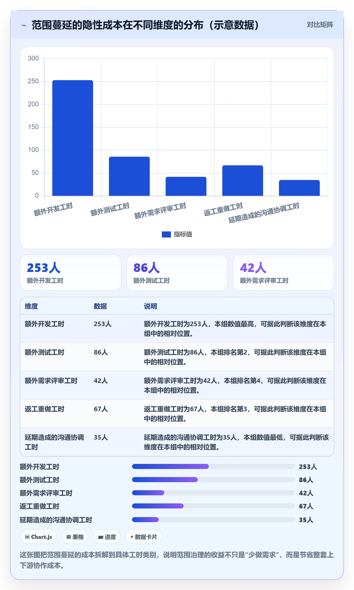Viewport: 354px width, 590px height.
Task: Toggle the 指标值 legend label
Action: pos(183,234)
